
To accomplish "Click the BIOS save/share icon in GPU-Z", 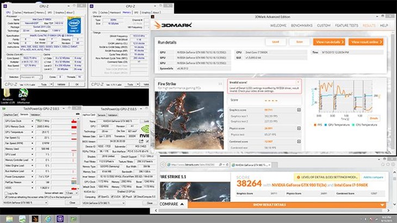I will tap(141, 141).
